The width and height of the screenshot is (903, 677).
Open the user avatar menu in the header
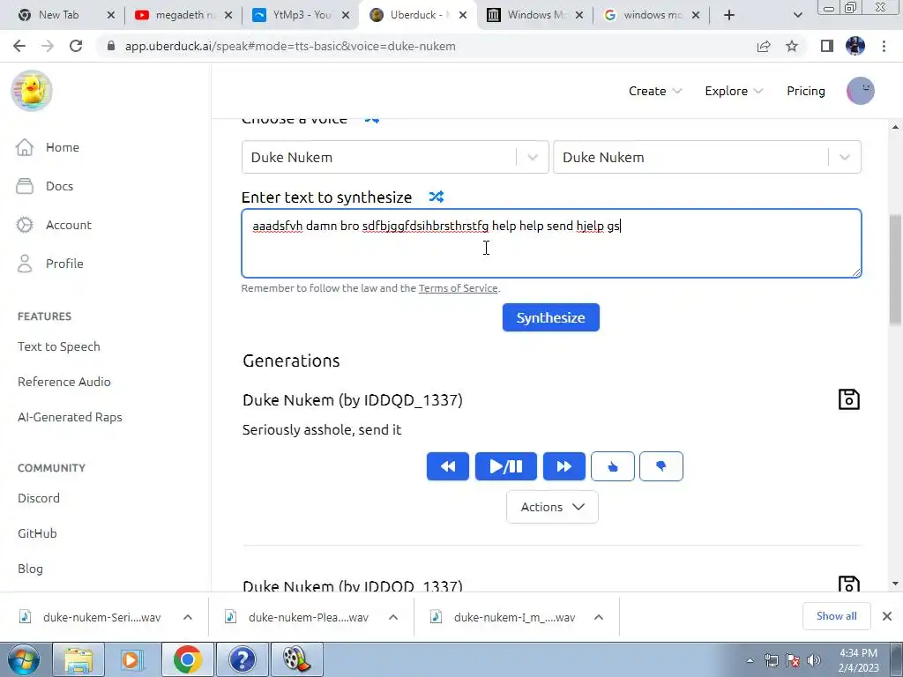(861, 91)
